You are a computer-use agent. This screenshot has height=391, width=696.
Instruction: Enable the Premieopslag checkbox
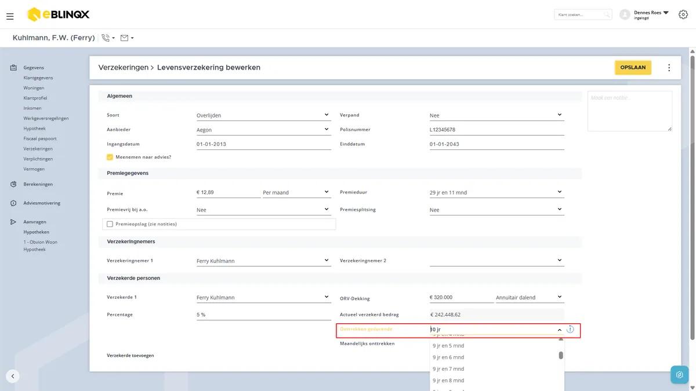coord(110,224)
